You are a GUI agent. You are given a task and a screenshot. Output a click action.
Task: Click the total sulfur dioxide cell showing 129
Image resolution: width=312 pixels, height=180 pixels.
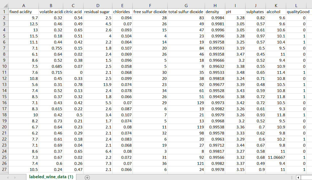pyautogui.click(x=186, y=103)
